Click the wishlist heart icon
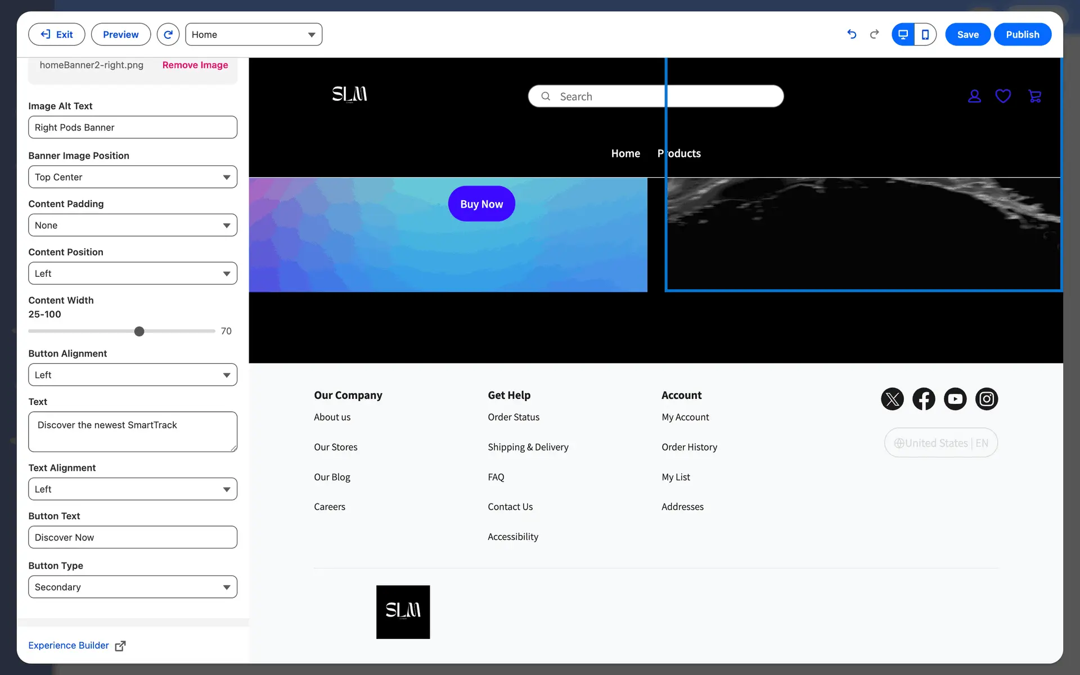The image size is (1080, 675). pyautogui.click(x=1003, y=96)
